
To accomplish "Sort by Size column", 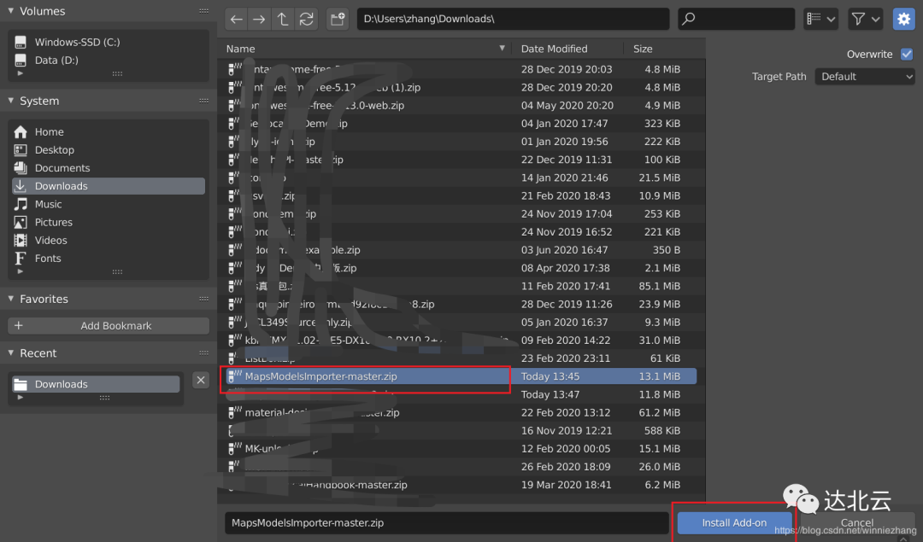I will pos(664,49).
